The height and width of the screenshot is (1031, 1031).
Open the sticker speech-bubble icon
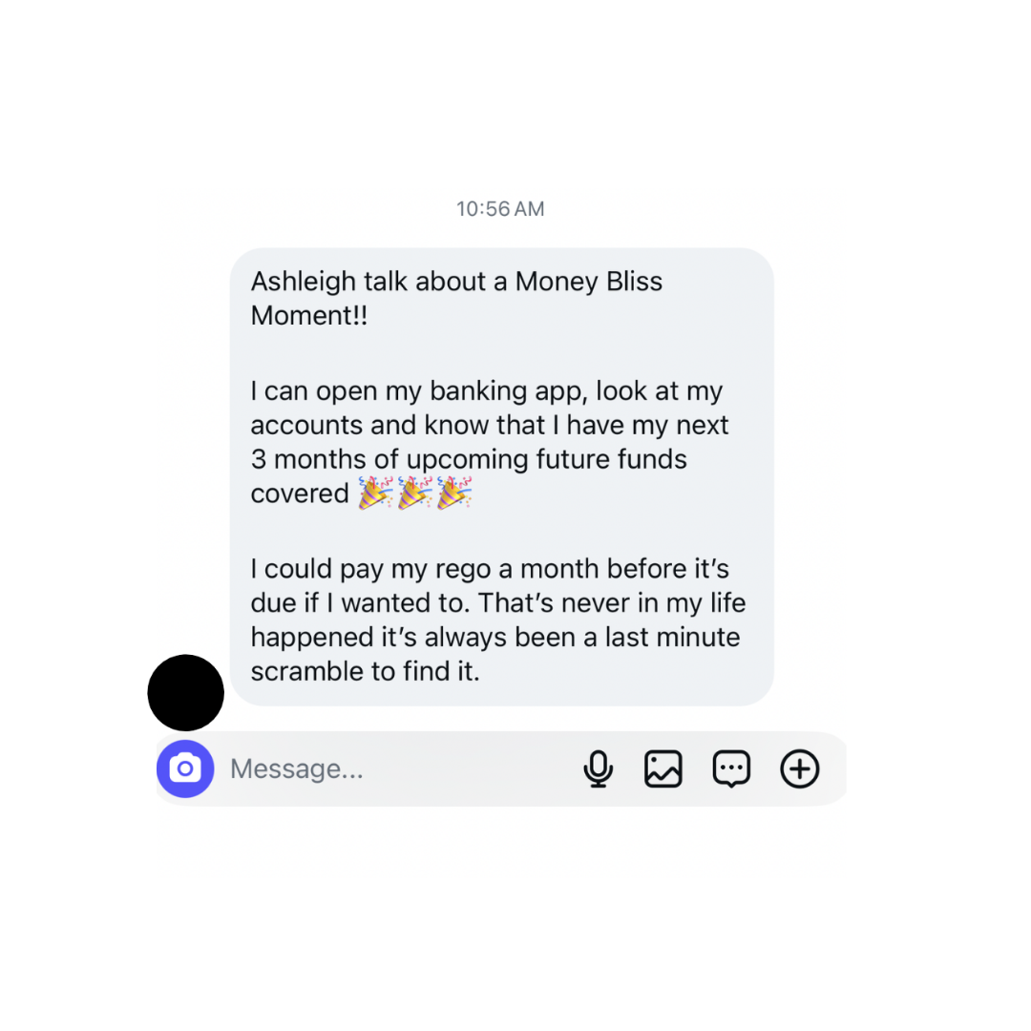[x=731, y=768]
